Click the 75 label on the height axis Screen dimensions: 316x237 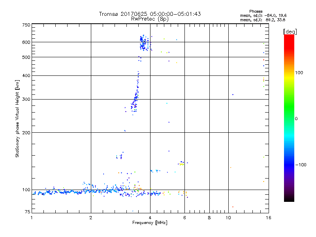point(27,213)
